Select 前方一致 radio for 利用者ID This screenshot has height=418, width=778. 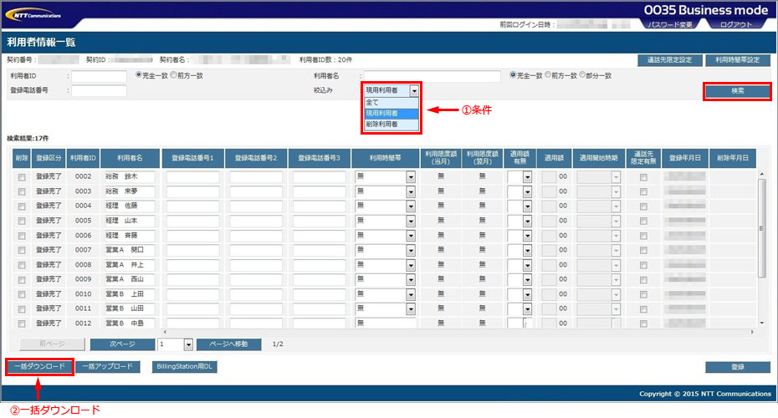pyautogui.click(x=173, y=75)
